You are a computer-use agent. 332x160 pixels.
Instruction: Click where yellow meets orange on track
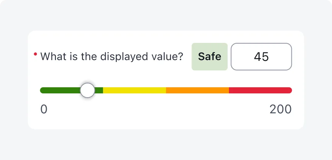pos(166,90)
